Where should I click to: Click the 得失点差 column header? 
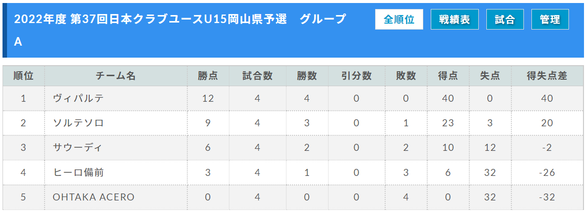click(x=547, y=76)
